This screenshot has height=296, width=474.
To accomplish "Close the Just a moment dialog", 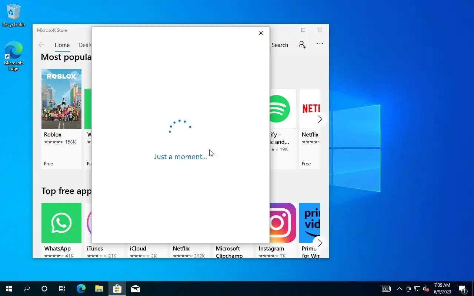I will click(261, 33).
